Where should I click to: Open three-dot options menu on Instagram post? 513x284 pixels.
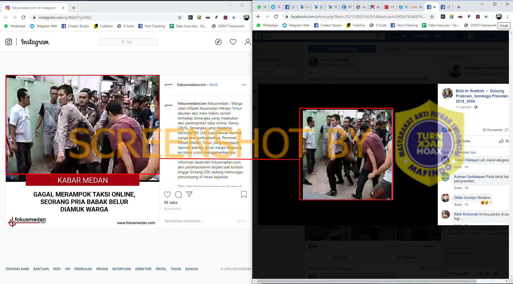click(244, 85)
